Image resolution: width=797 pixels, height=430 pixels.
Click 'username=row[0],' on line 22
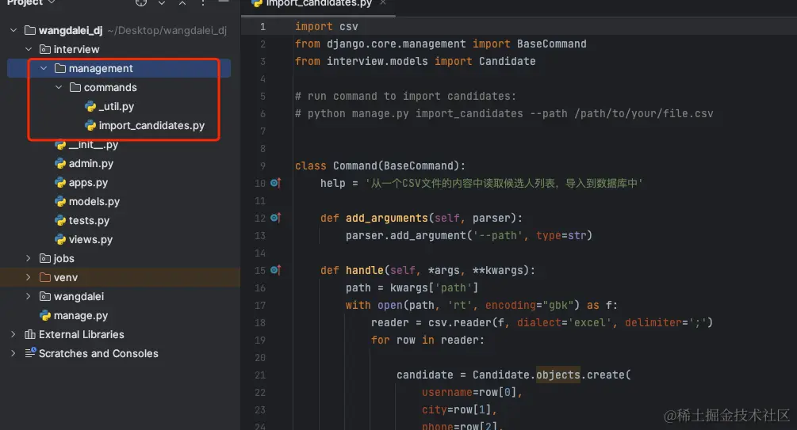click(472, 392)
